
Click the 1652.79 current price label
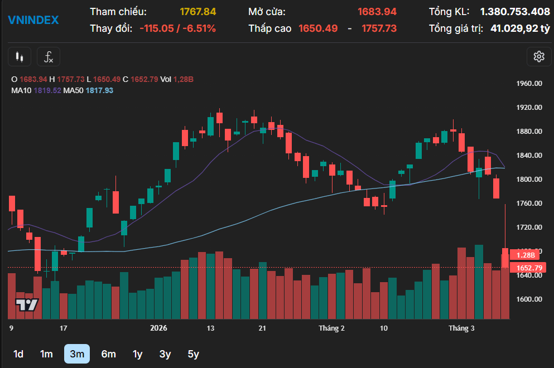[x=529, y=268]
